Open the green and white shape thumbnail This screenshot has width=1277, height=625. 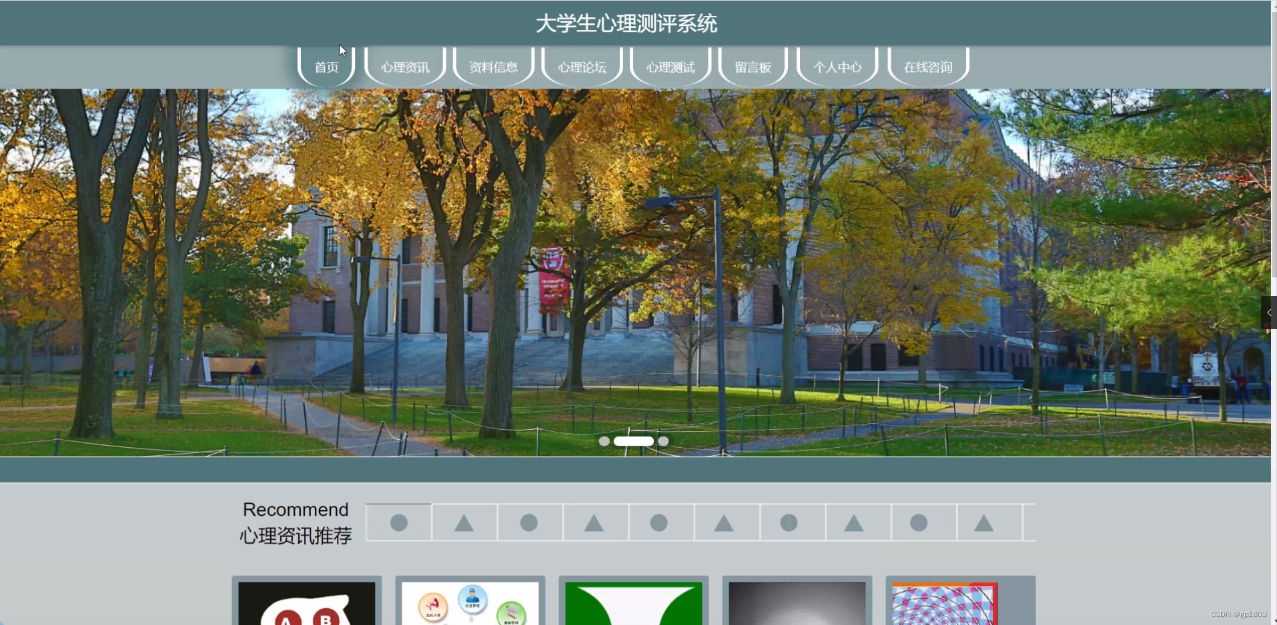[x=634, y=603]
